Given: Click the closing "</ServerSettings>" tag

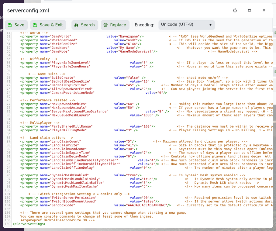Looking at the screenshot, I should (29, 224).
